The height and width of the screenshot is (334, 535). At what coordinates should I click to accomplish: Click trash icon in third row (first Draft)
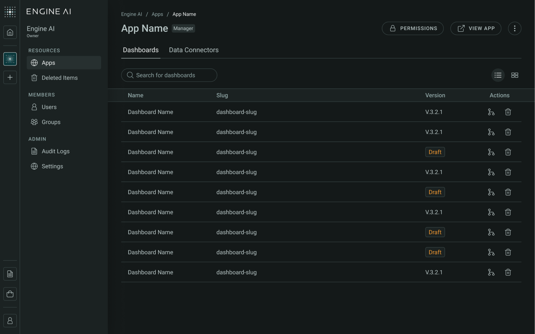pyautogui.click(x=508, y=152)
